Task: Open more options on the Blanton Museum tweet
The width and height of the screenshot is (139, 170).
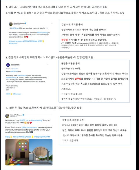Action: point(47,64)
